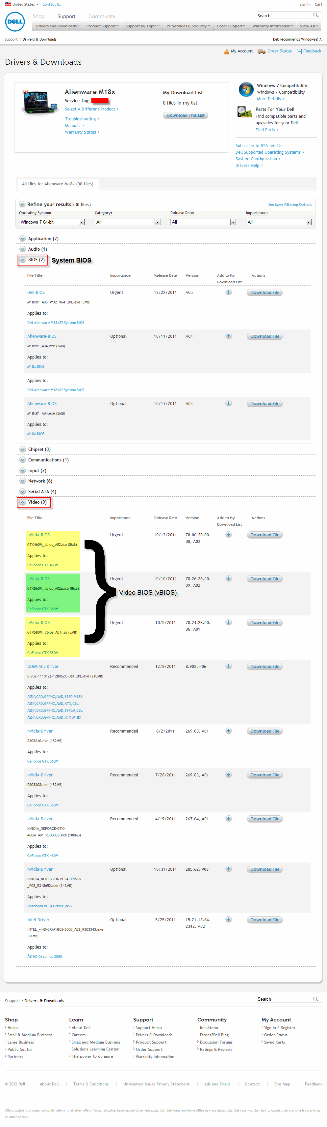This screenshot has width=327, height=1127.
Task: Open PC Services & Security menu
Action: pos(188,26)
